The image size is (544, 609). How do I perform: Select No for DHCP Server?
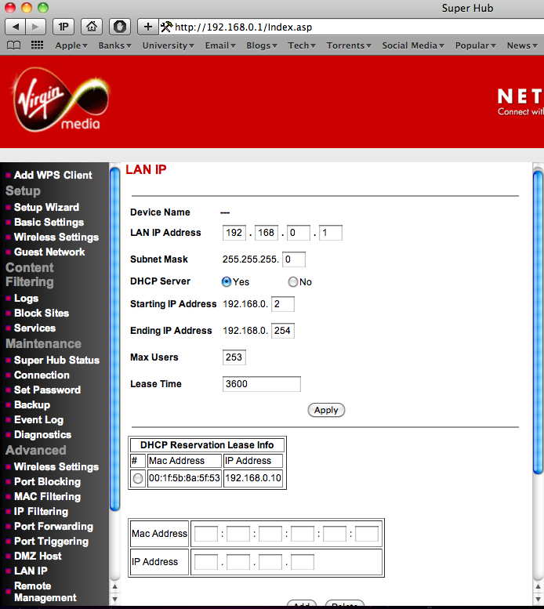click(x=293, y=281)
